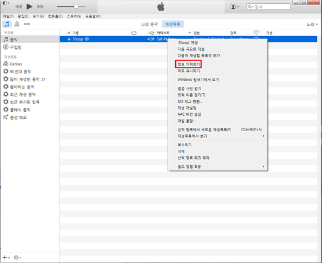Open the gear settings dropdown at bottom

point(17,257)
